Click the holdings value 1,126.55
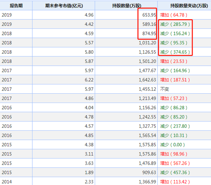The image size is (211, 185). click(x=147, y=52)
